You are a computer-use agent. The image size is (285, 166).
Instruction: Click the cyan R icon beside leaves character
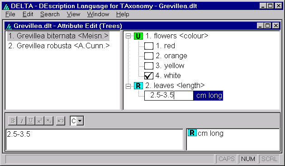138,86
